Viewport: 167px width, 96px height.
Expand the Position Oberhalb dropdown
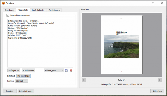(21, 81)
